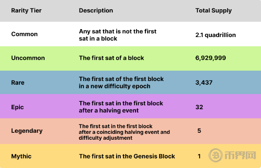Screen dimensions: 261x168
Task: Select the Epic tier label
Action: coord(18,107)
